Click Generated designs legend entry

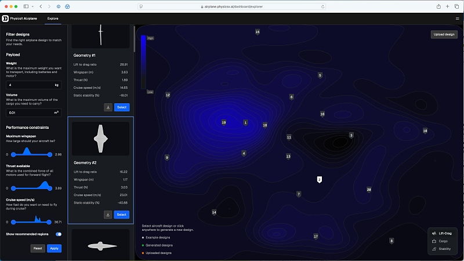coord(157,245)
